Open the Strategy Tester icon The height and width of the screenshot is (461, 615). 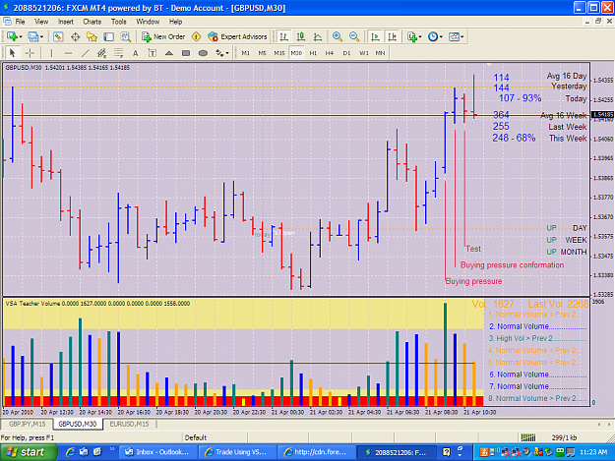[126, 36]
